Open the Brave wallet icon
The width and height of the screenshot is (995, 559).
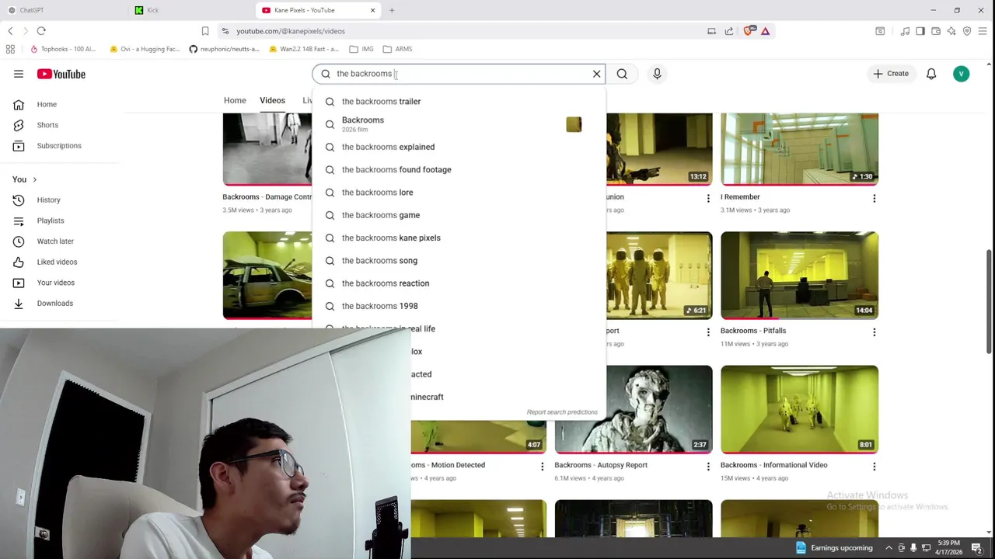click(x=936, y=31)
